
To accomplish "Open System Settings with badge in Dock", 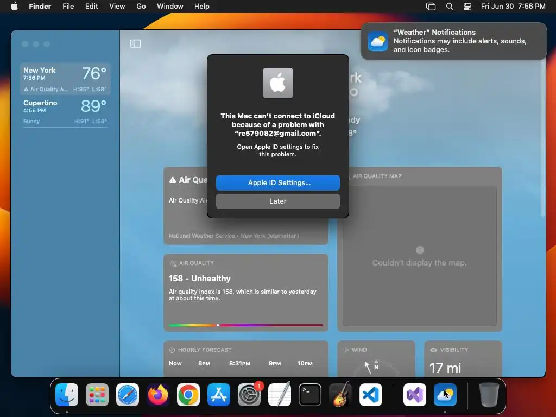I will click(249, 395).
